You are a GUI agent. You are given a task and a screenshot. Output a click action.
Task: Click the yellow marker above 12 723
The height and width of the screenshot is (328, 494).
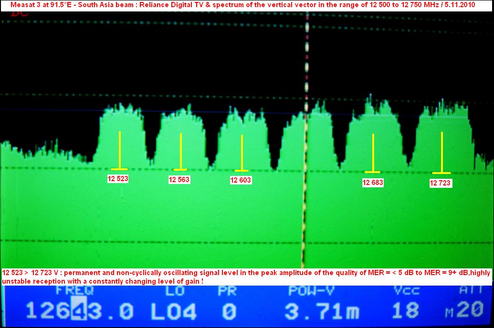pos(441,153)
